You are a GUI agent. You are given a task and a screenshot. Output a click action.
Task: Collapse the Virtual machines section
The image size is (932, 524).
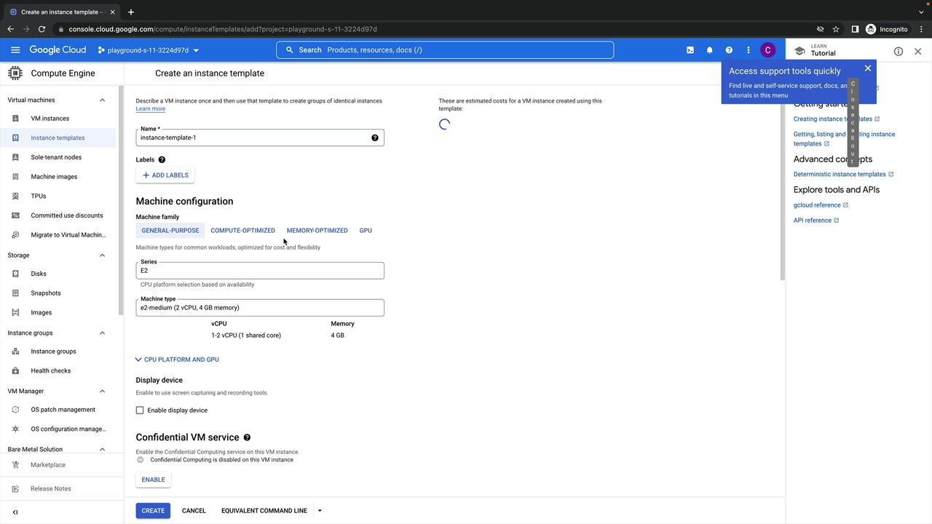point(102,100)
